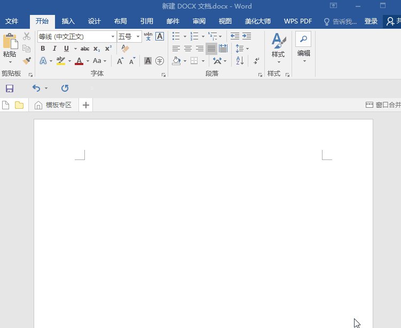401x328 pixels.
Task: Expand the line spacing dropdown
Action: (x=247, y=49)
